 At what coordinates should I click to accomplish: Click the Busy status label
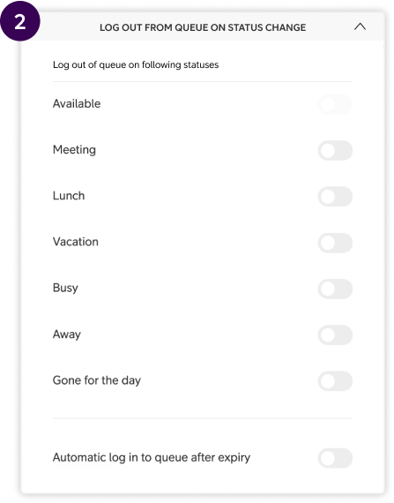(65, 288)
